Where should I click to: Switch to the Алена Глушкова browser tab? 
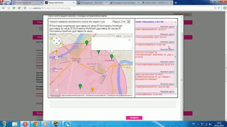tap(28, 2)
